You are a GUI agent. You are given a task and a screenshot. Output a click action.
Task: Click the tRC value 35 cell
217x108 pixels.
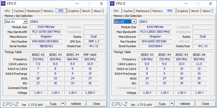point(164,83)
